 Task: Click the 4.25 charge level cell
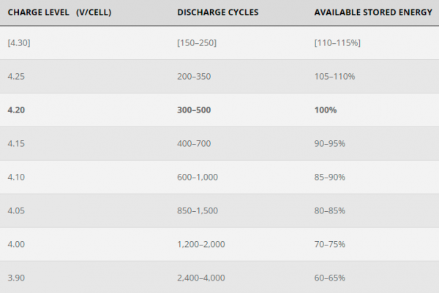[x=16, y=76]
